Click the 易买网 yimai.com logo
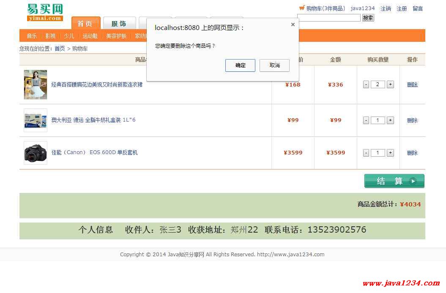This screenshot has width=446, height=293. coord(45,12)
